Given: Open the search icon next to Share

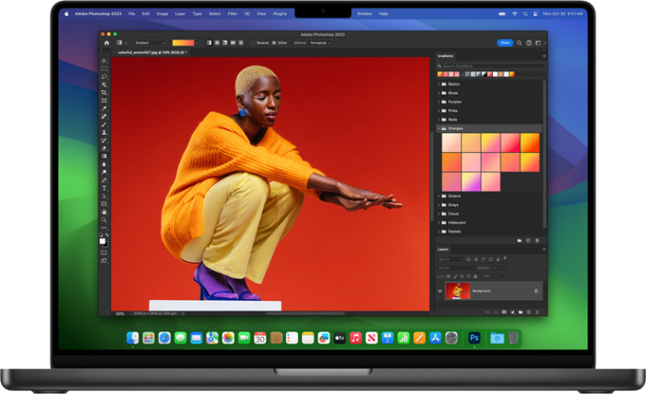Looking at the screenshot, I should tap(519, 43).
